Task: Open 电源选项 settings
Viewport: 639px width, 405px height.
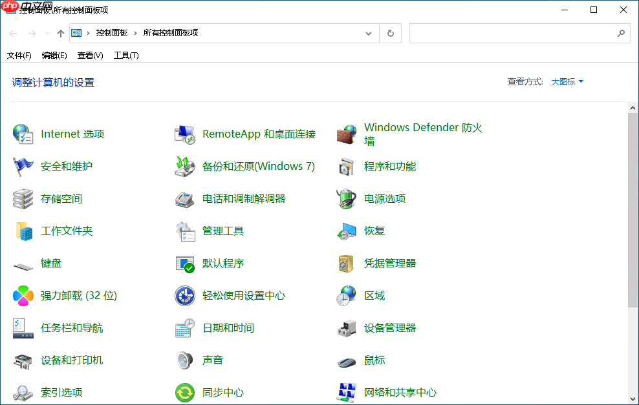Action: (x=386, y=198)
